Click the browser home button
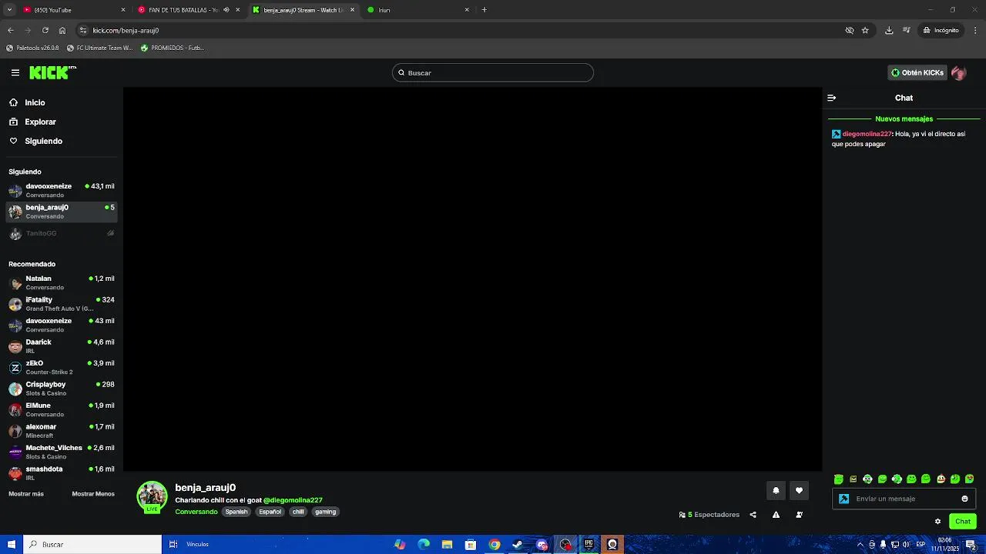 click(62, 30)
